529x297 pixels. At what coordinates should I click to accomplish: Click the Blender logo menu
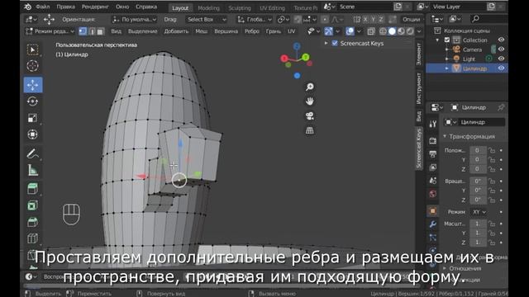(x=27, y=7)
